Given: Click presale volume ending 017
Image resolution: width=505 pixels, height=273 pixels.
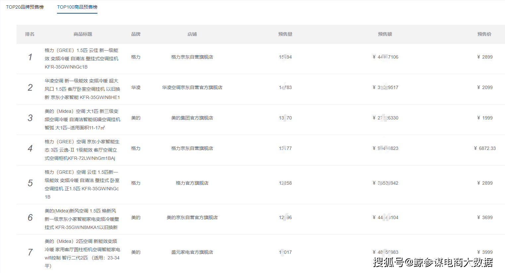Looking at the screenshot, I should click(x=285, y=252).
